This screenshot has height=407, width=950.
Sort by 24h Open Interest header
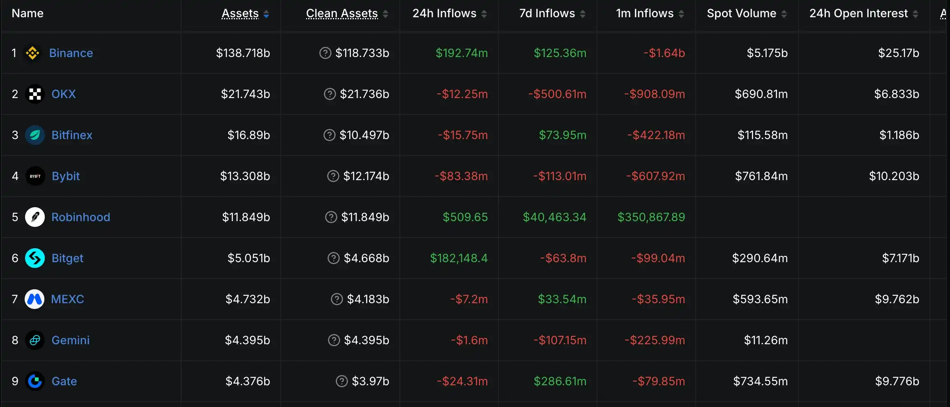864,14
